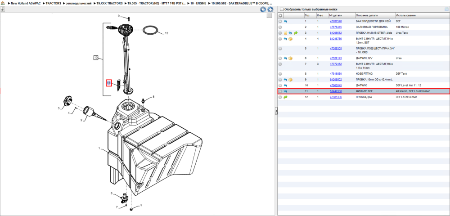
Task: Open part number 47681396 link
Action: (x=336, y=97)
